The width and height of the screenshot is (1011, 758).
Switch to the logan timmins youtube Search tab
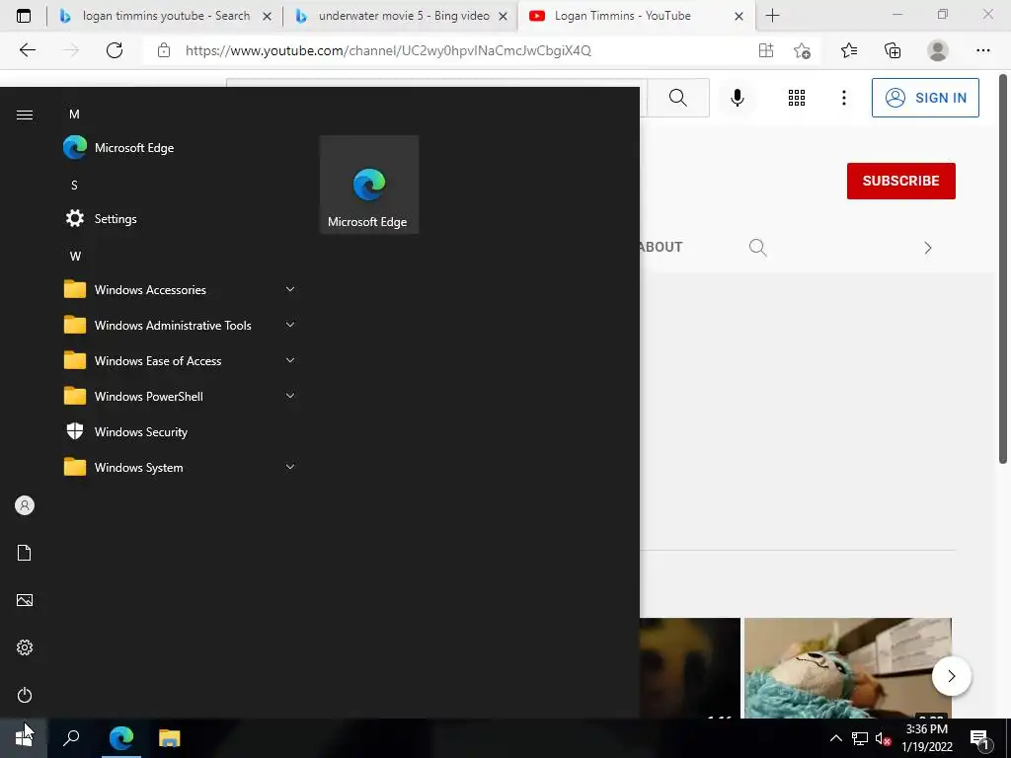pos(165,16)
